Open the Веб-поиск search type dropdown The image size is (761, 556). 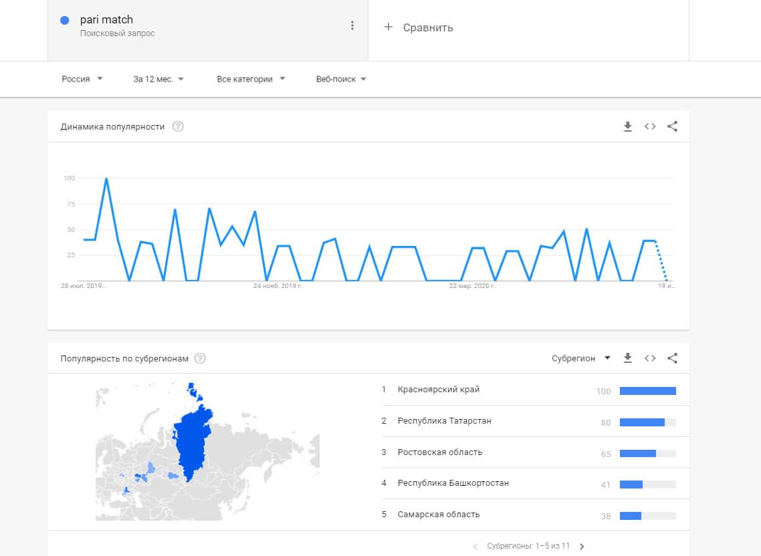[x=340, y=79]
